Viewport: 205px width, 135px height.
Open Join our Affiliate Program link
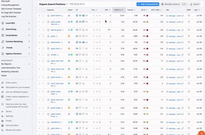[17, 92]
